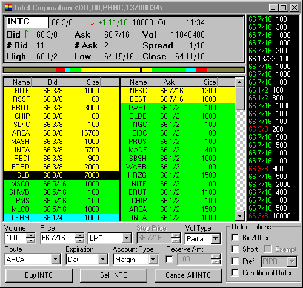Click the Bid column header
The height and width of the screenshot is (288, 303).
click(x=52, y=82)
